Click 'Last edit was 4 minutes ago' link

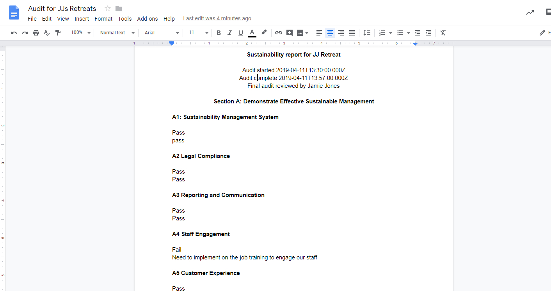point(217,18)
